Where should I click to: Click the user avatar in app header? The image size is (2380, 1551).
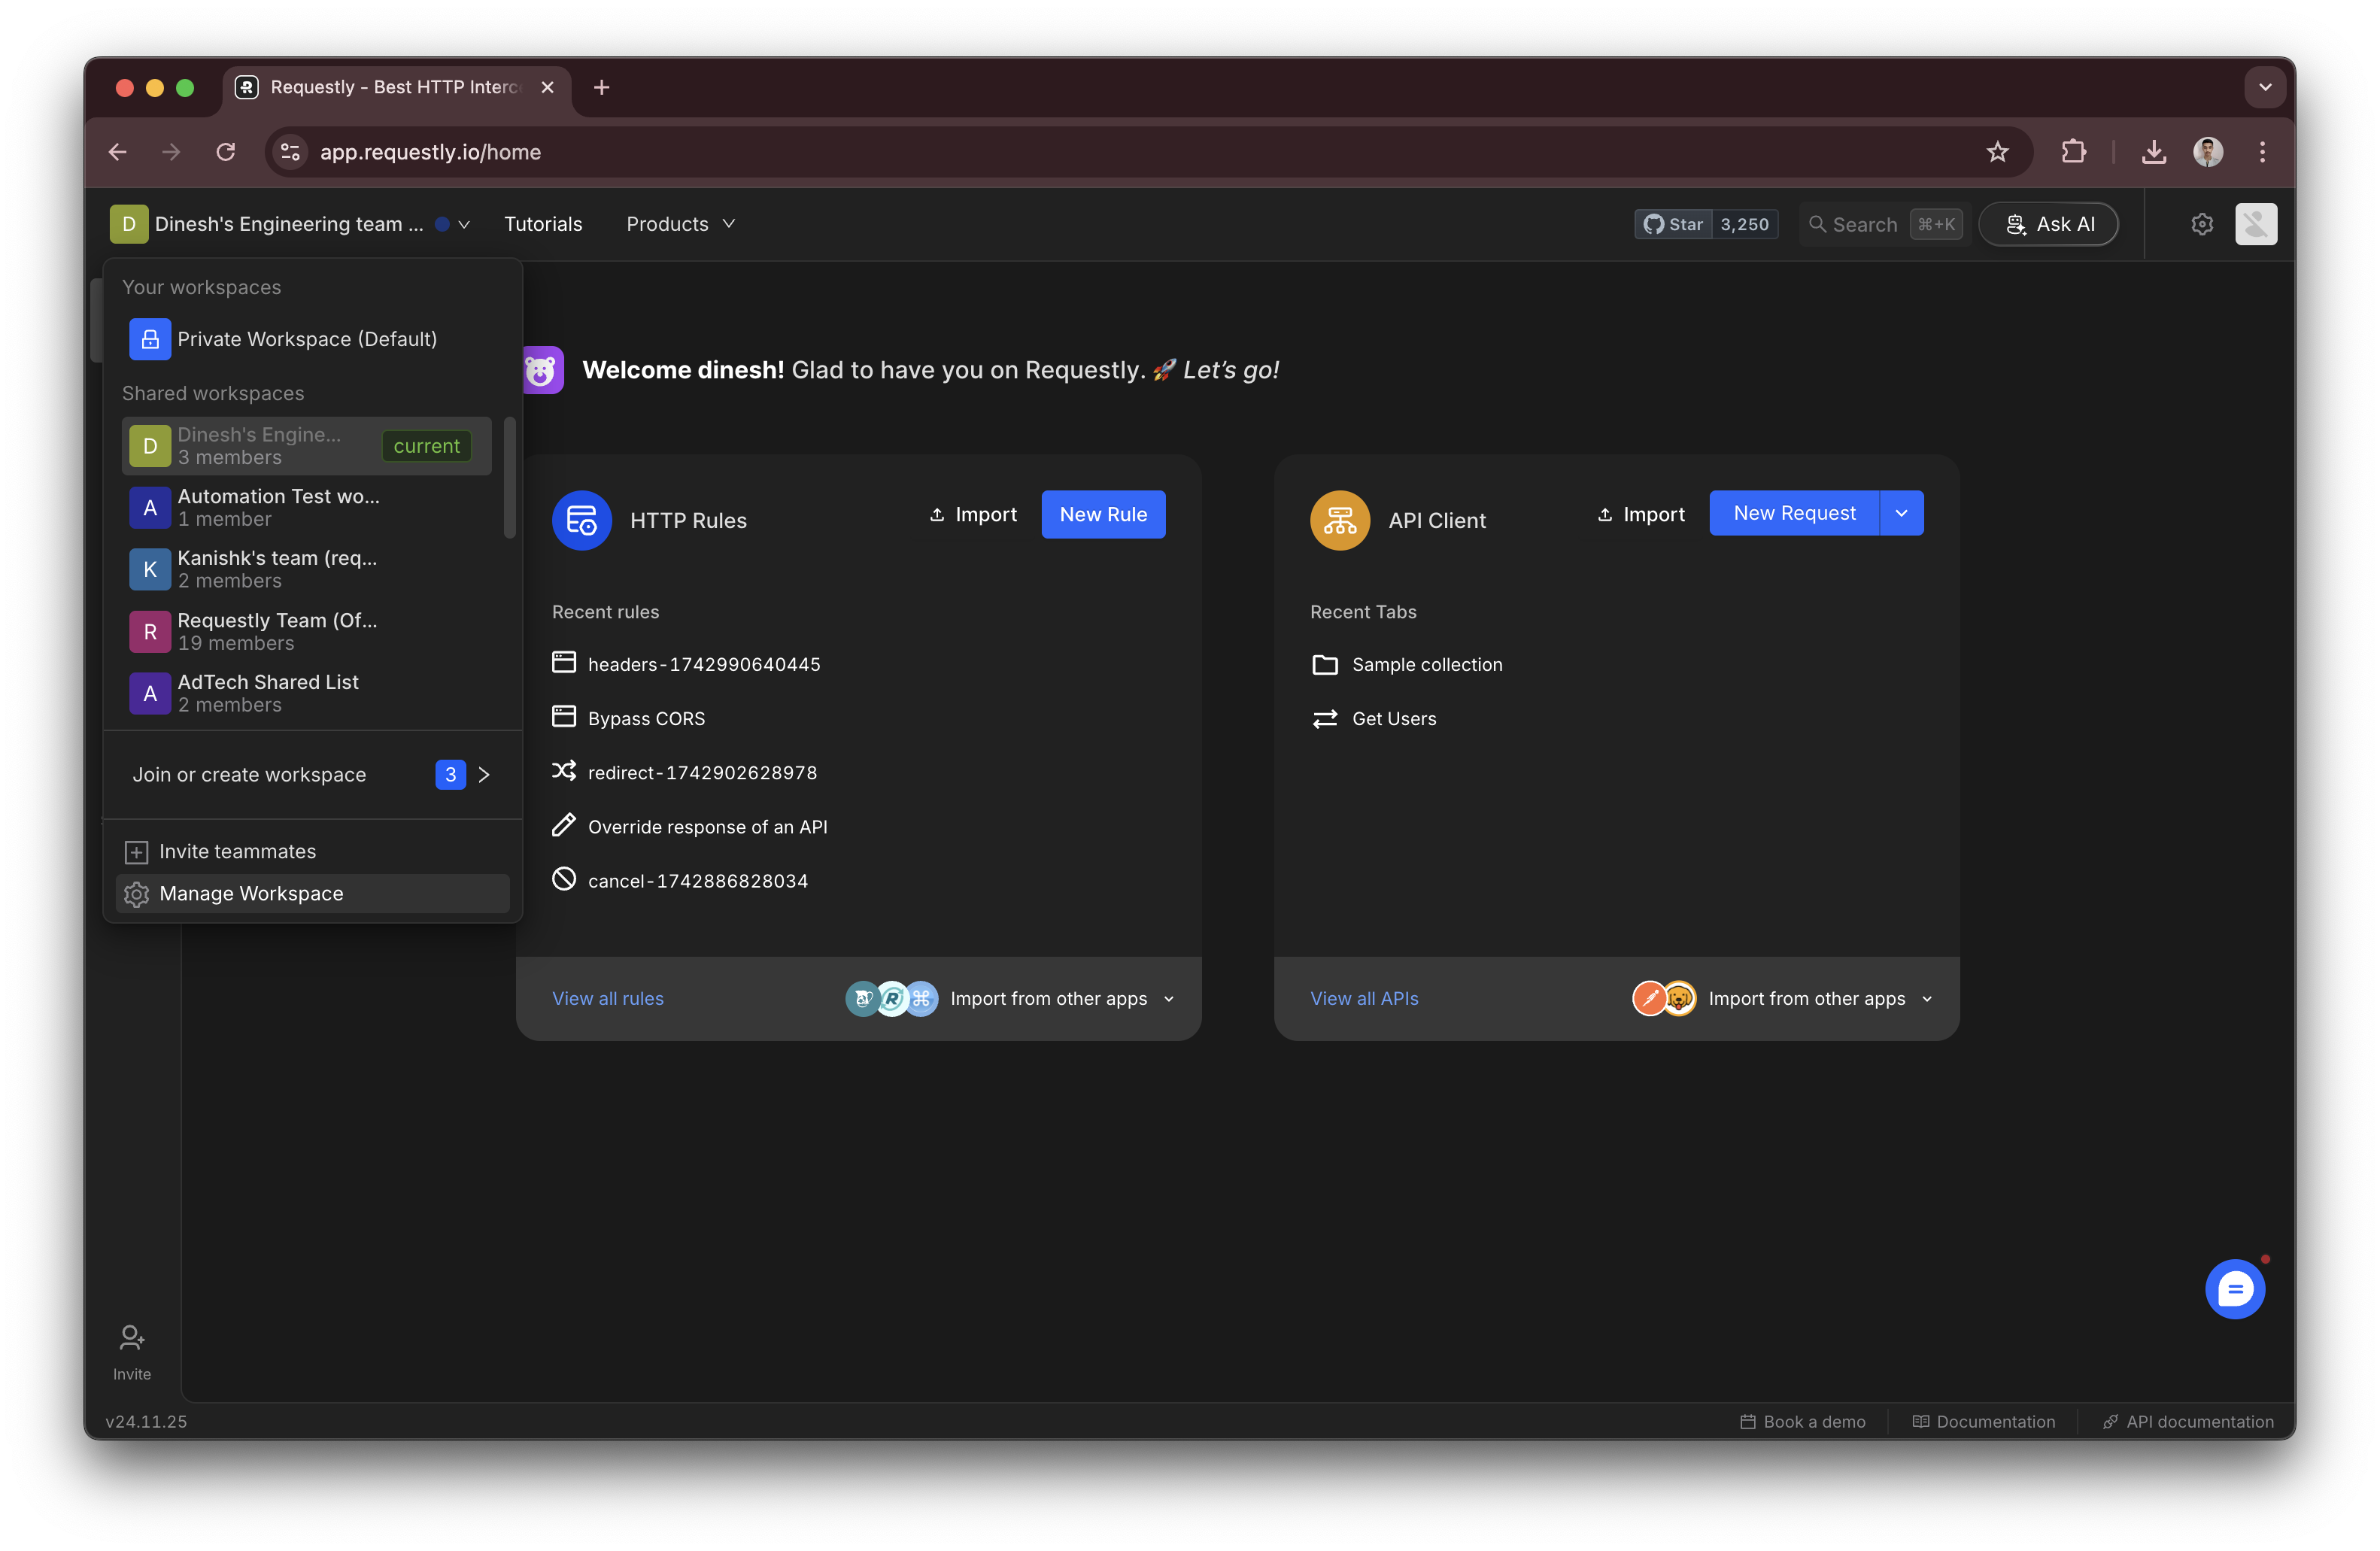pyautogui.click(x=2255, y=224)
